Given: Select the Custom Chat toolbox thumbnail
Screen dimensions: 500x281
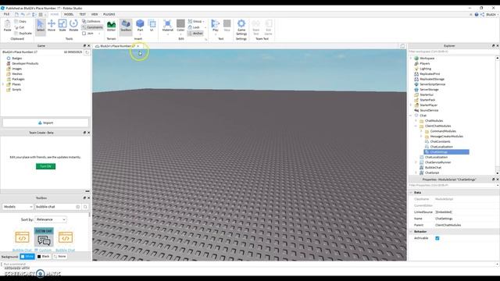Looking at the screenshot, I should [44, 237].
